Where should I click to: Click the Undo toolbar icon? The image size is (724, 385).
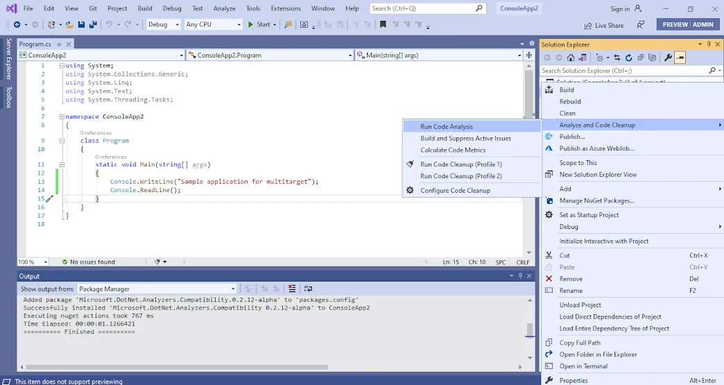point(109,24)
